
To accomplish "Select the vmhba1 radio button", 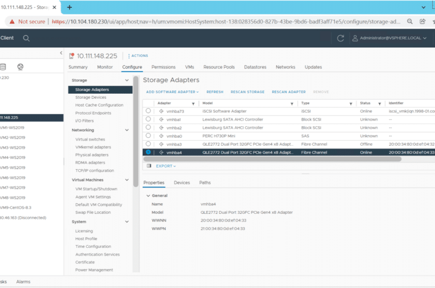I will click(148, 119).
